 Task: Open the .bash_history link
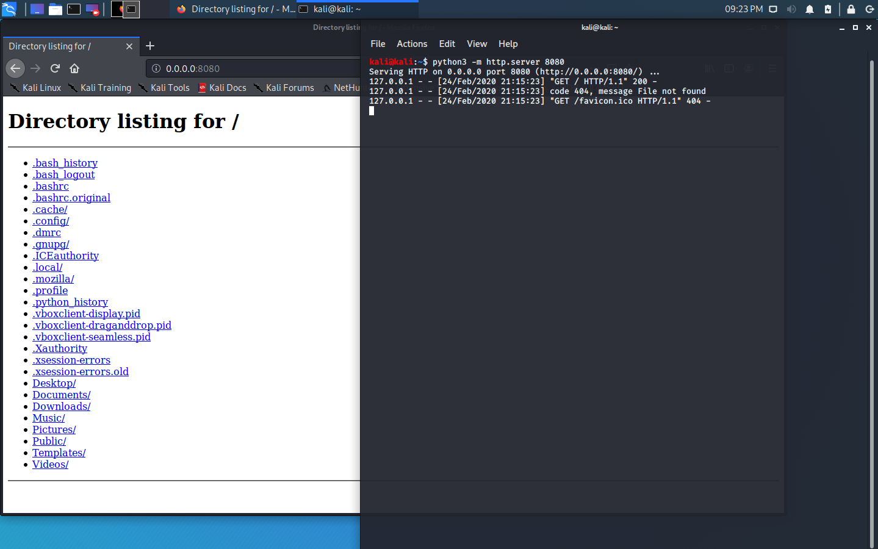pos(65,163)
